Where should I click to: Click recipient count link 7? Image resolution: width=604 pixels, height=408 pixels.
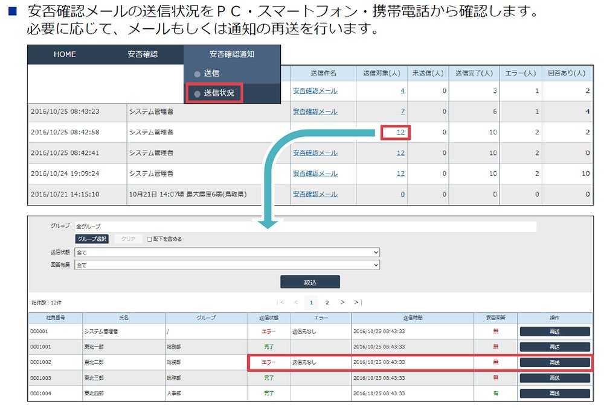tap(402, 111)
